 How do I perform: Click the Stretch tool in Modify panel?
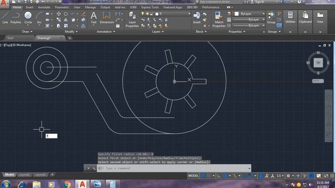(x=59, y=26)
